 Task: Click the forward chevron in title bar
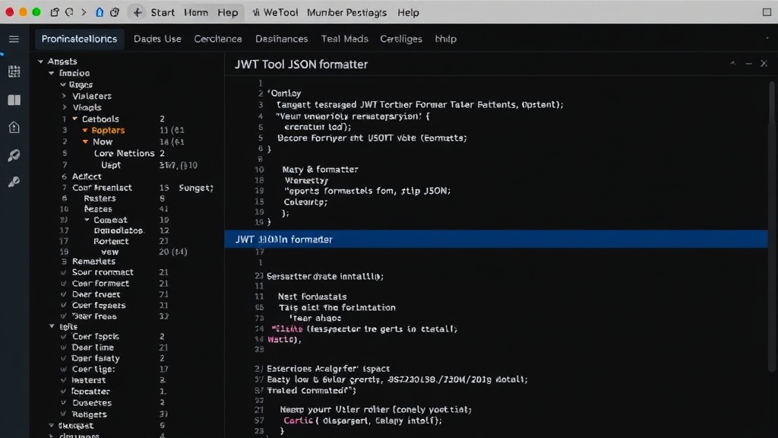tap(84, 12)
